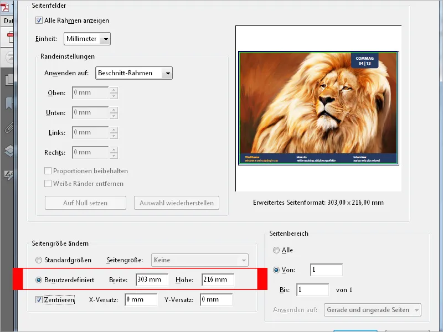Click the Erweitertes Seitenformat 303,00 x 216,00 text
The width and height of the screenshot is (443, 332).
(318, 203)
